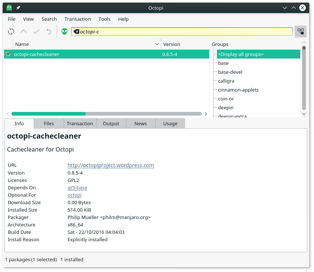Click the sync database refresh icon
The width and height of the screenshot is (314, 272).
11,31
